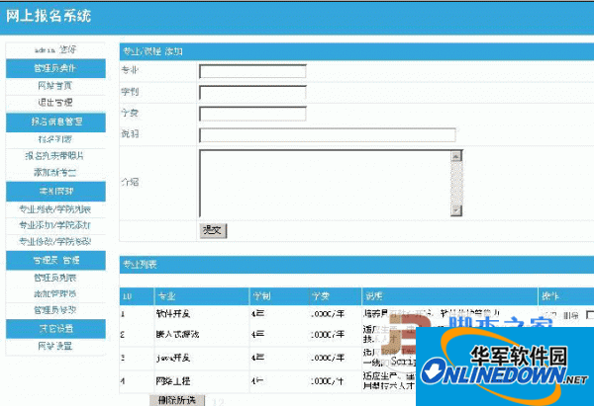
Task: Open 网站首页 in the sidebar
Action: pos(55,86)
